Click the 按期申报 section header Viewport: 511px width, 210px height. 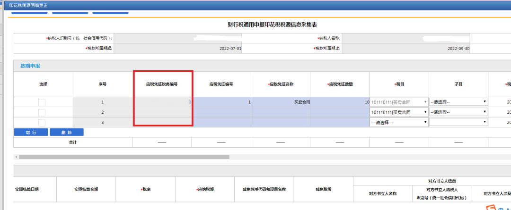click(x=30, y=66)
